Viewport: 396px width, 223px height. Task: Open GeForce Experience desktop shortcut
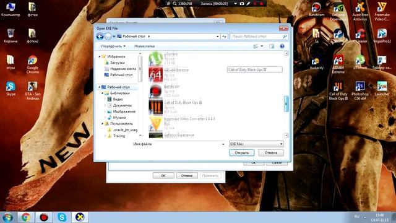338,12
